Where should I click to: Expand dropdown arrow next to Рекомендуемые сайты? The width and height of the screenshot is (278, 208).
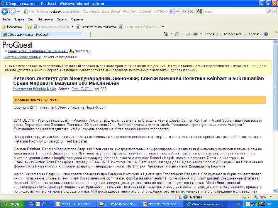point(73,27)
